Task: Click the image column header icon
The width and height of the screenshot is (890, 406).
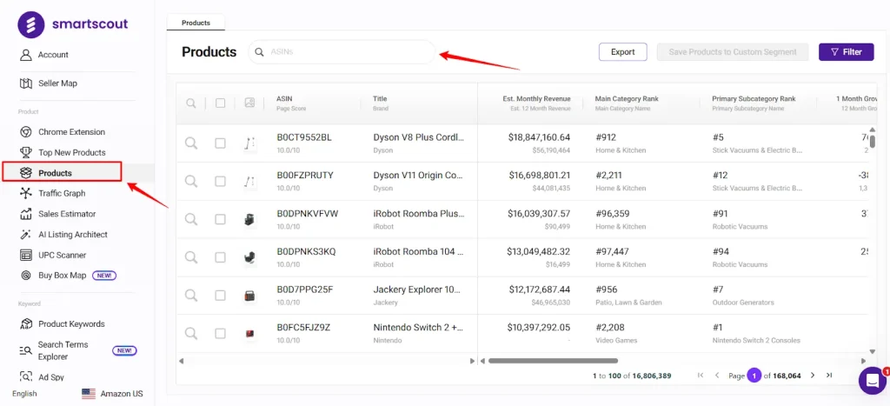Action: [x=249, y=103]
